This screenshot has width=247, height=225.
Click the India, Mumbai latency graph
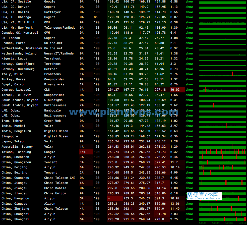(223, 126)
